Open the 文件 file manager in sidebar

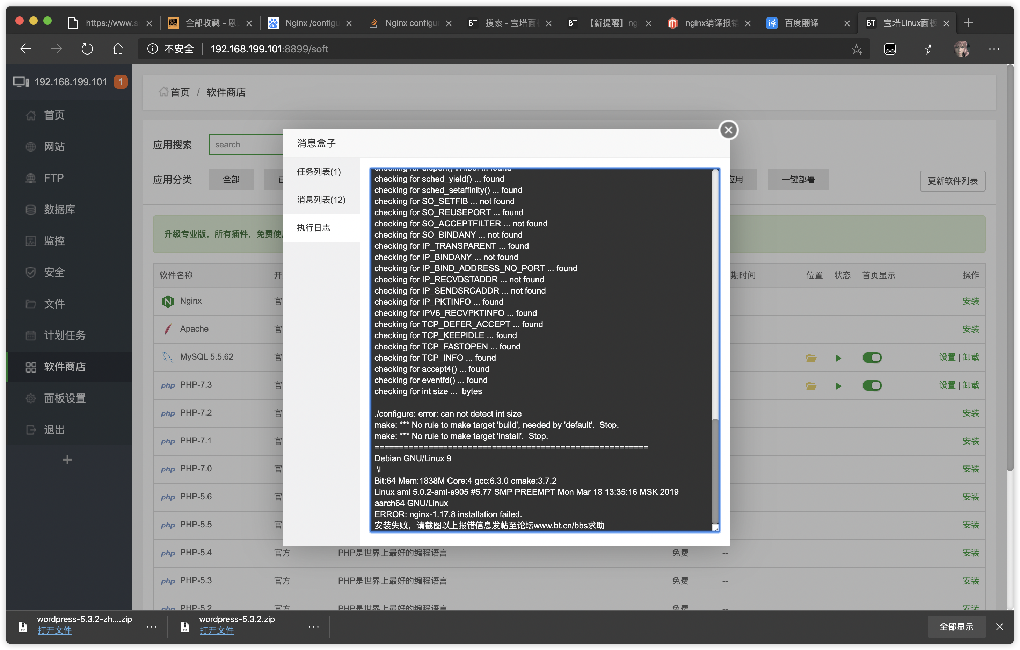[55, 303]
